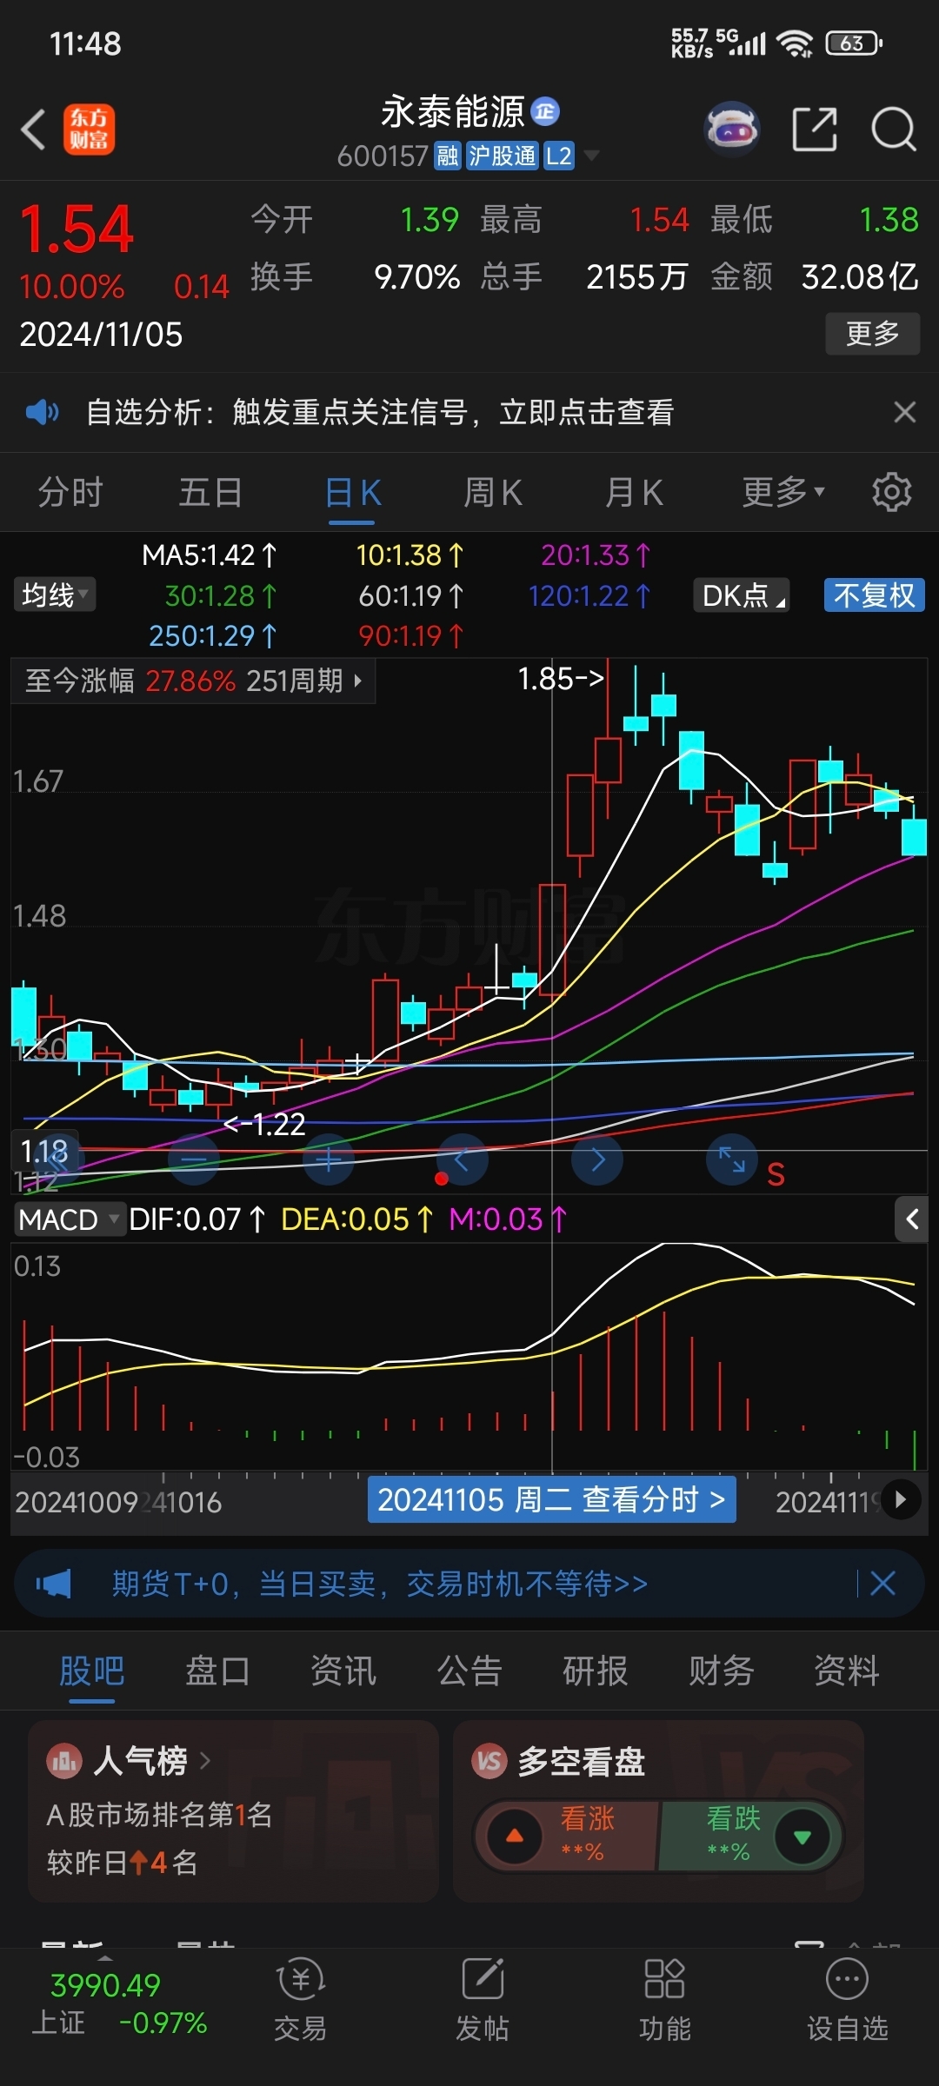Tap MA5:1.42 moving average value
This screenshot has width=939, height=2086.
(209, 555)
